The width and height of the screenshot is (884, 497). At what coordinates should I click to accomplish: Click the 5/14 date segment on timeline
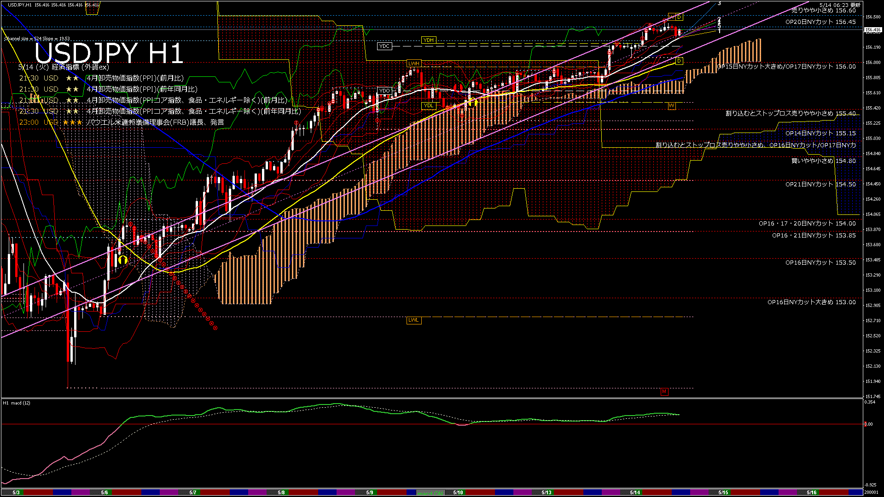point(635,492)
